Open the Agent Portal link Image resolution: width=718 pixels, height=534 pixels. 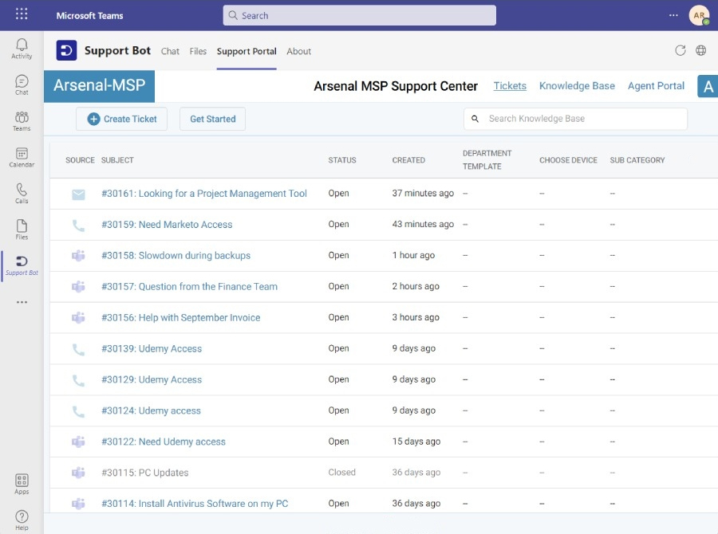(x=656, y=85)
